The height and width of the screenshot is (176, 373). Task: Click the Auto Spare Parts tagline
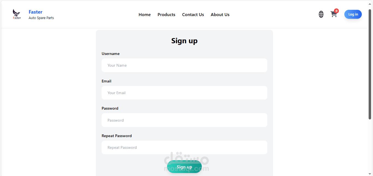(x=41, y=18)
